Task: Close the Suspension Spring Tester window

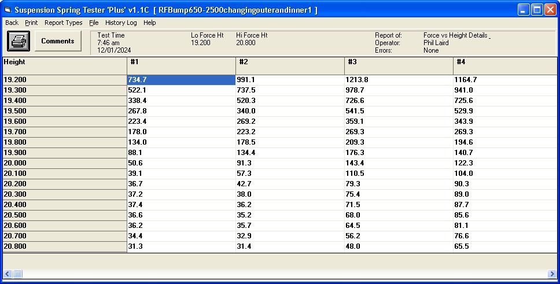Action: (x=550, y=10)
